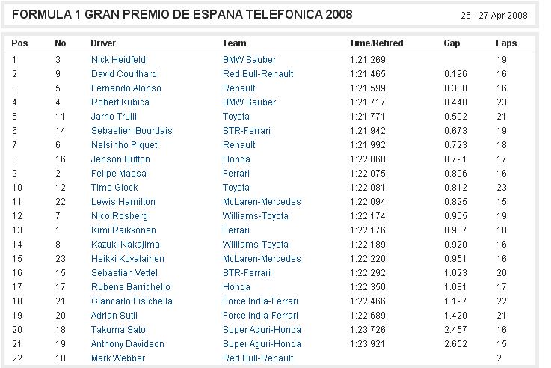The height and width of the screenshot is (368, 551).
Task: Open Nick Heidfeld driver link
Action: coord(118,60)
